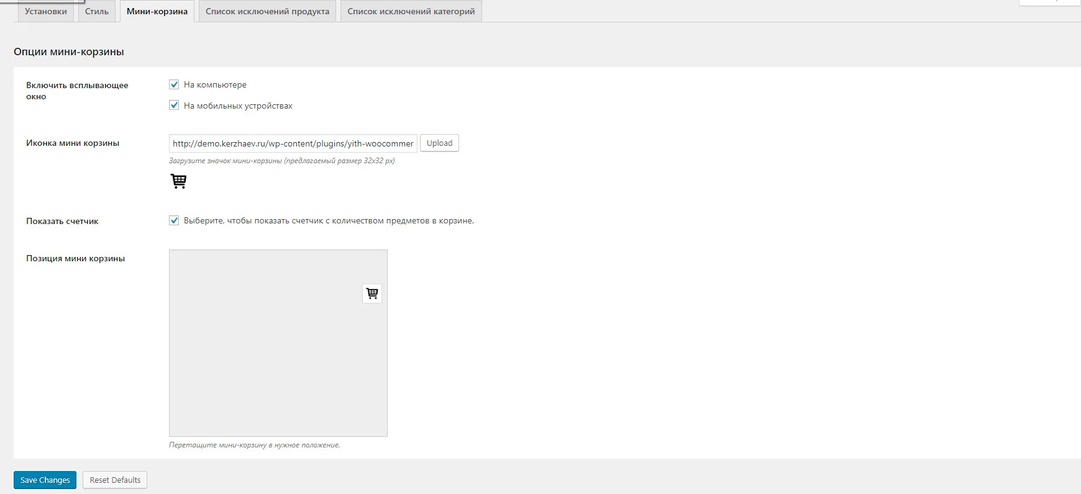Click the 'Опции мини-корзины' heading
The height and width of the screenshot is (494, 1081).
pos(69,52)
